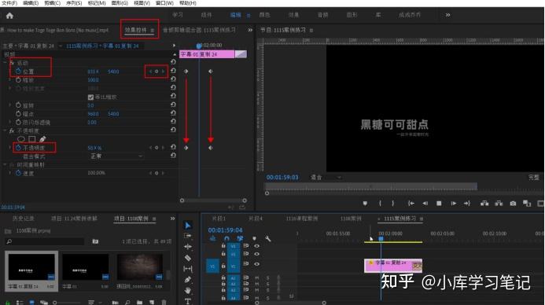This screenshot has height=305, width=545.
Task: Extract selection from sequence
Action: click(x=499, y=204)
